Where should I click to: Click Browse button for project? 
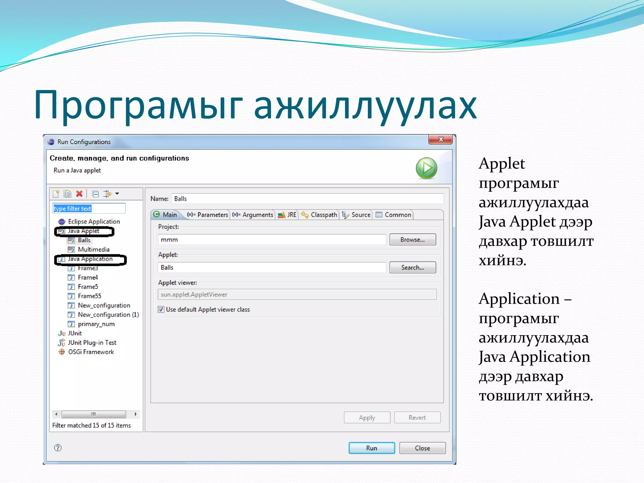413,240
